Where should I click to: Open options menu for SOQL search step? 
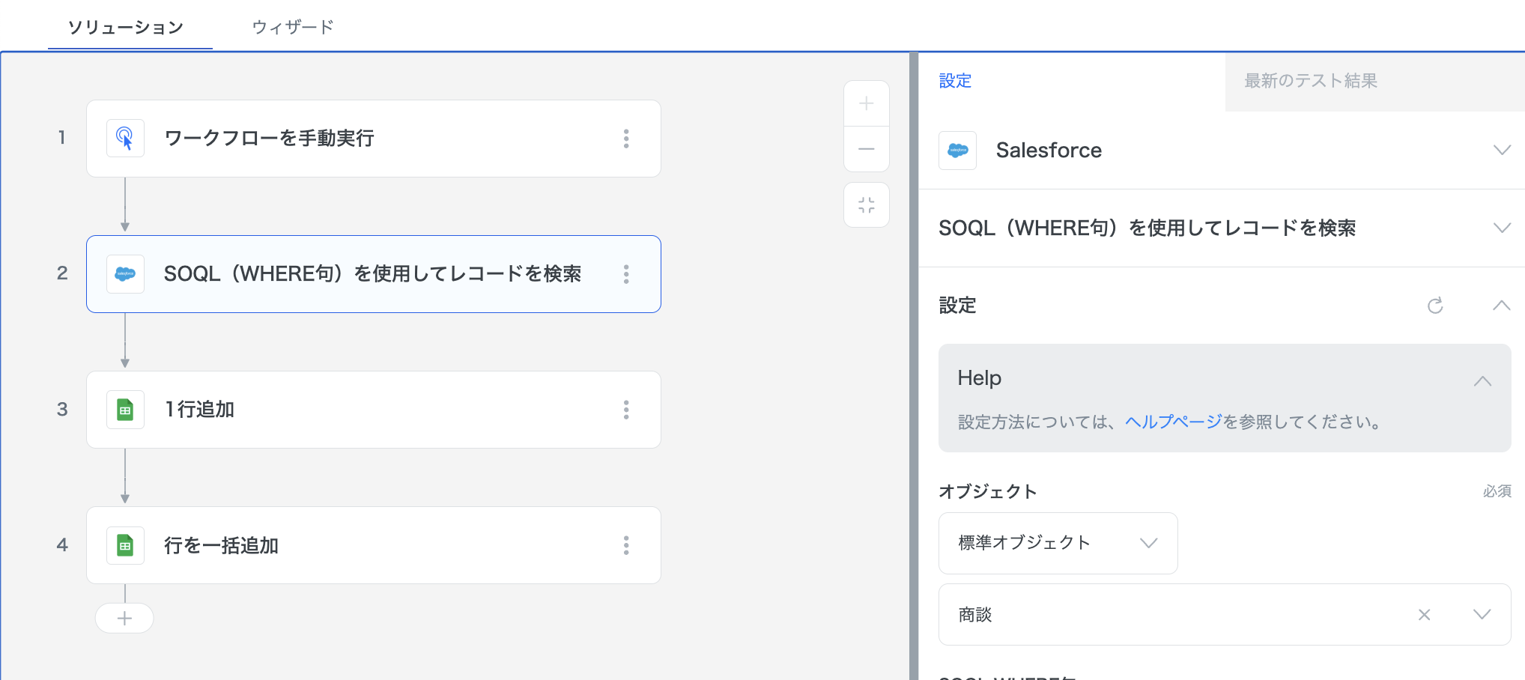[x=626, y=274]
